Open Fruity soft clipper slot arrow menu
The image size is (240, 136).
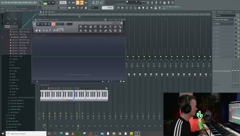(214, 20)
